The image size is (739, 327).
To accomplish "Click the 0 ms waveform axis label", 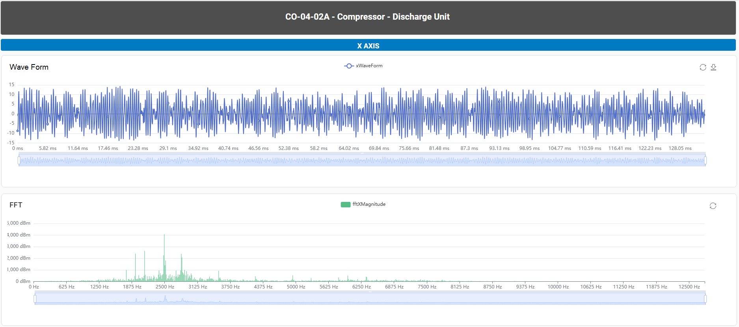I will coord(18,148).
